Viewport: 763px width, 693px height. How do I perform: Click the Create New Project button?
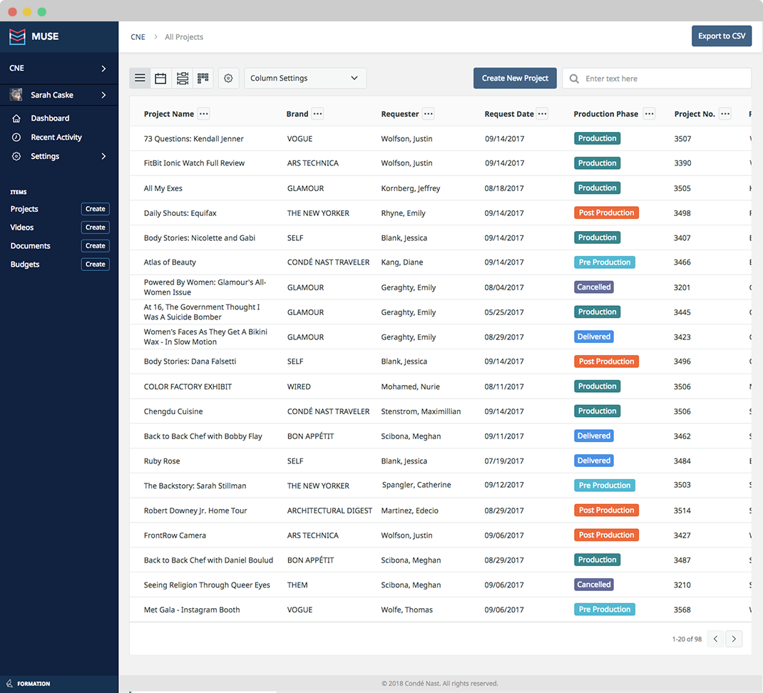click(x=515, y=78)
